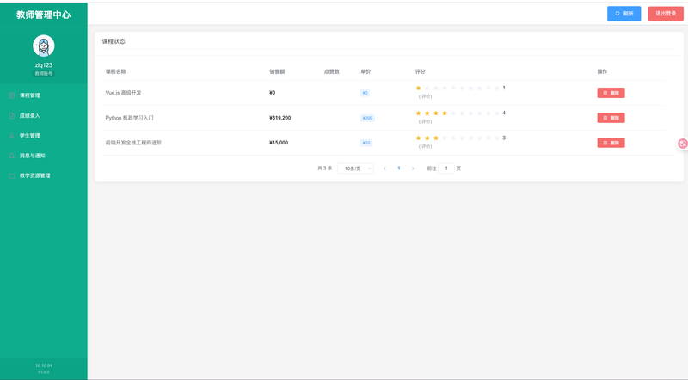
Task: Click the 评分 column header
Action: (420, 71)
